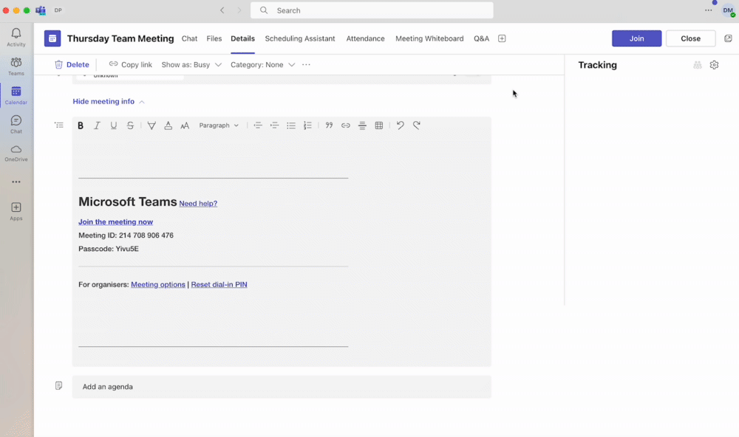Insert hyperlink via toolbar link icon
739x437 pixels.
[x=345, y=125]
